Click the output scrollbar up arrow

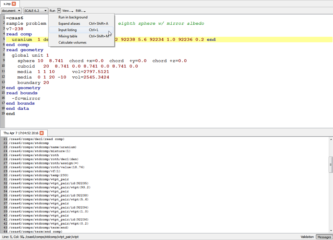(x=331, y=140)
